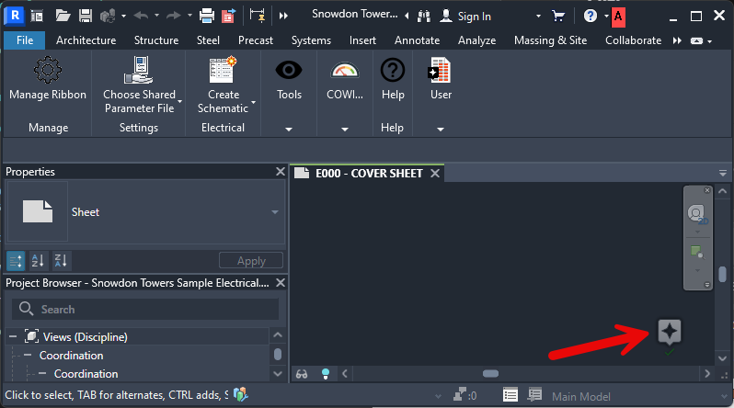Expand Choose Shared Parameter File dropdown
Screen dimensions: 734x408
click(x=179, y=101)
